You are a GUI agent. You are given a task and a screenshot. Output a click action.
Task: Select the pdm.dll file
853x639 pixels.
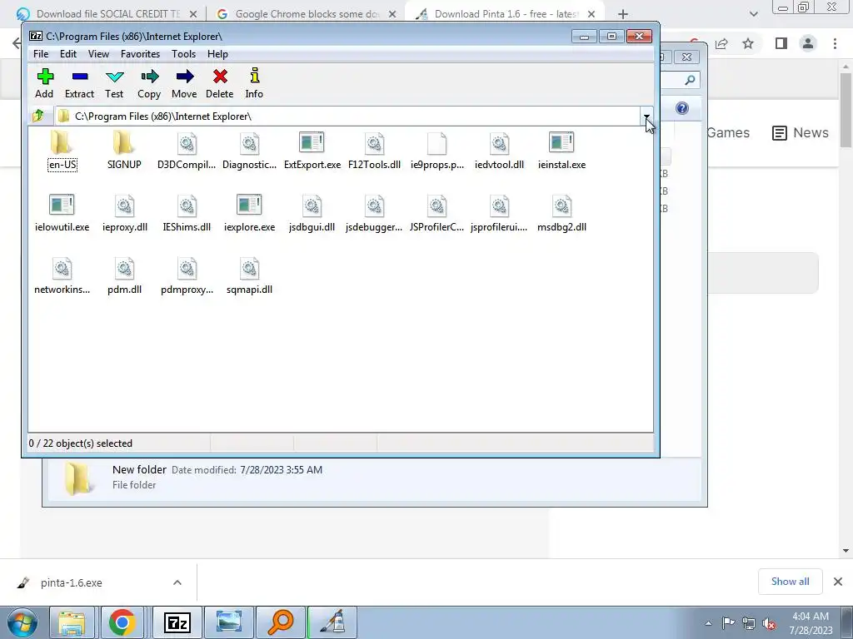point(125,276)
